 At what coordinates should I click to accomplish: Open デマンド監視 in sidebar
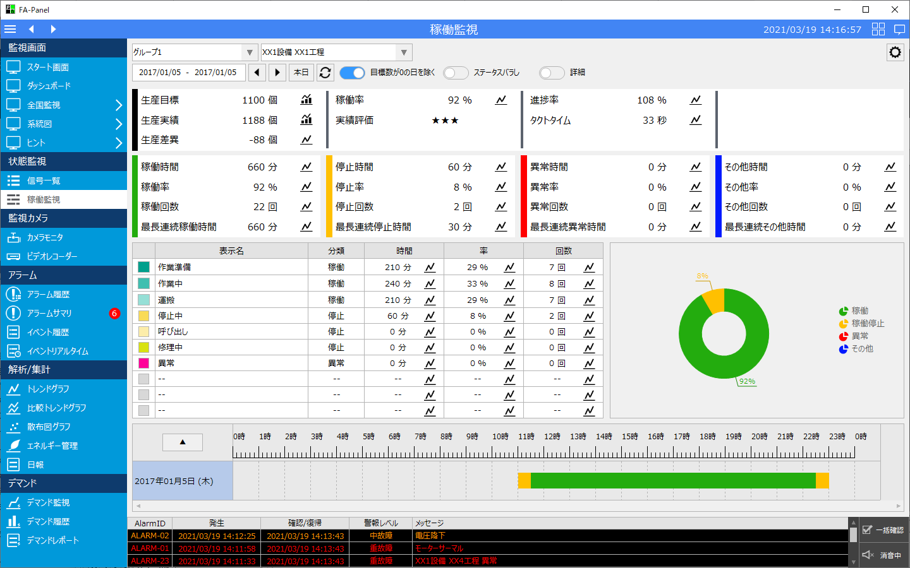(x=63, y=502)
